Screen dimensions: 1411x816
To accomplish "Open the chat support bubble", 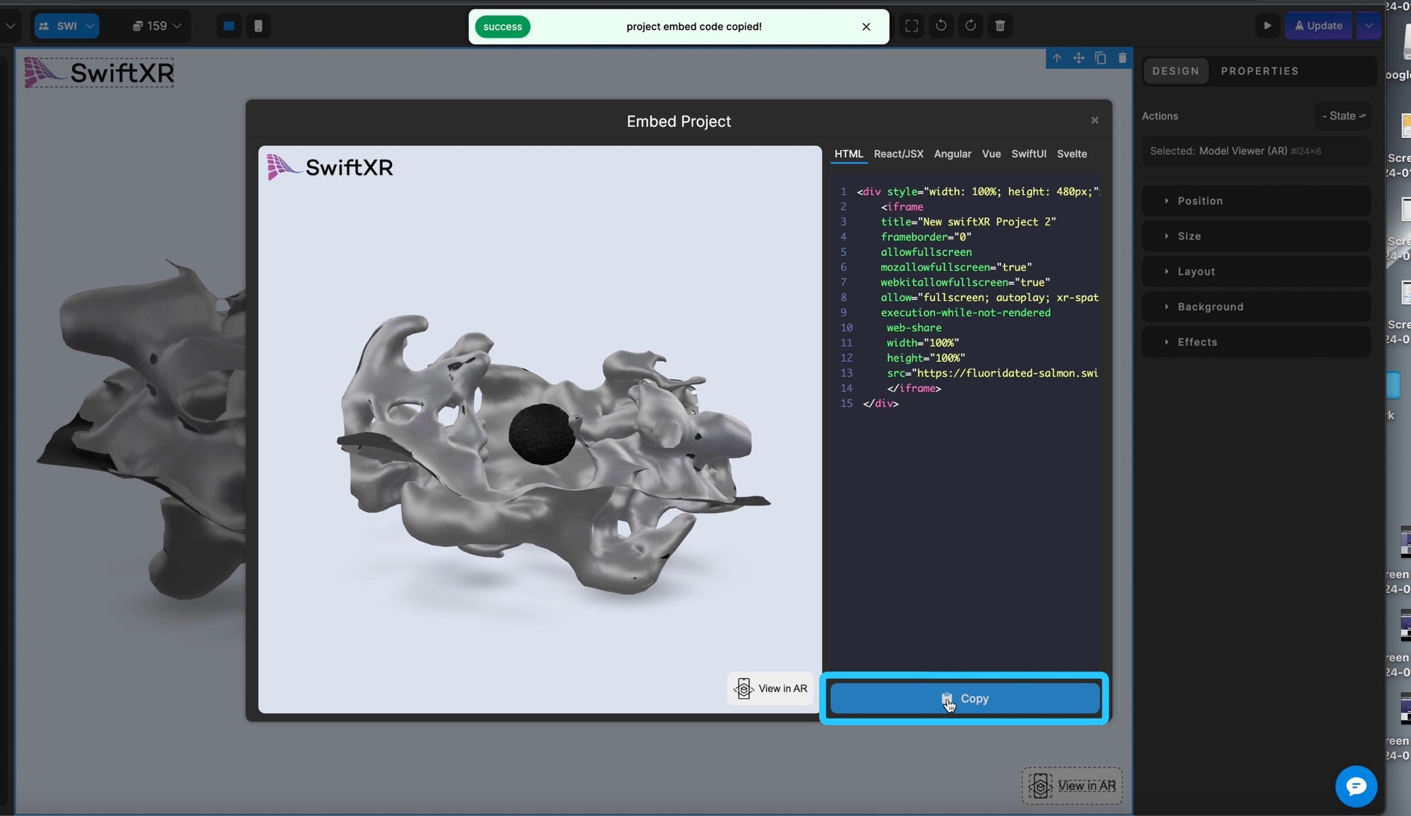I will (1355, 786).
